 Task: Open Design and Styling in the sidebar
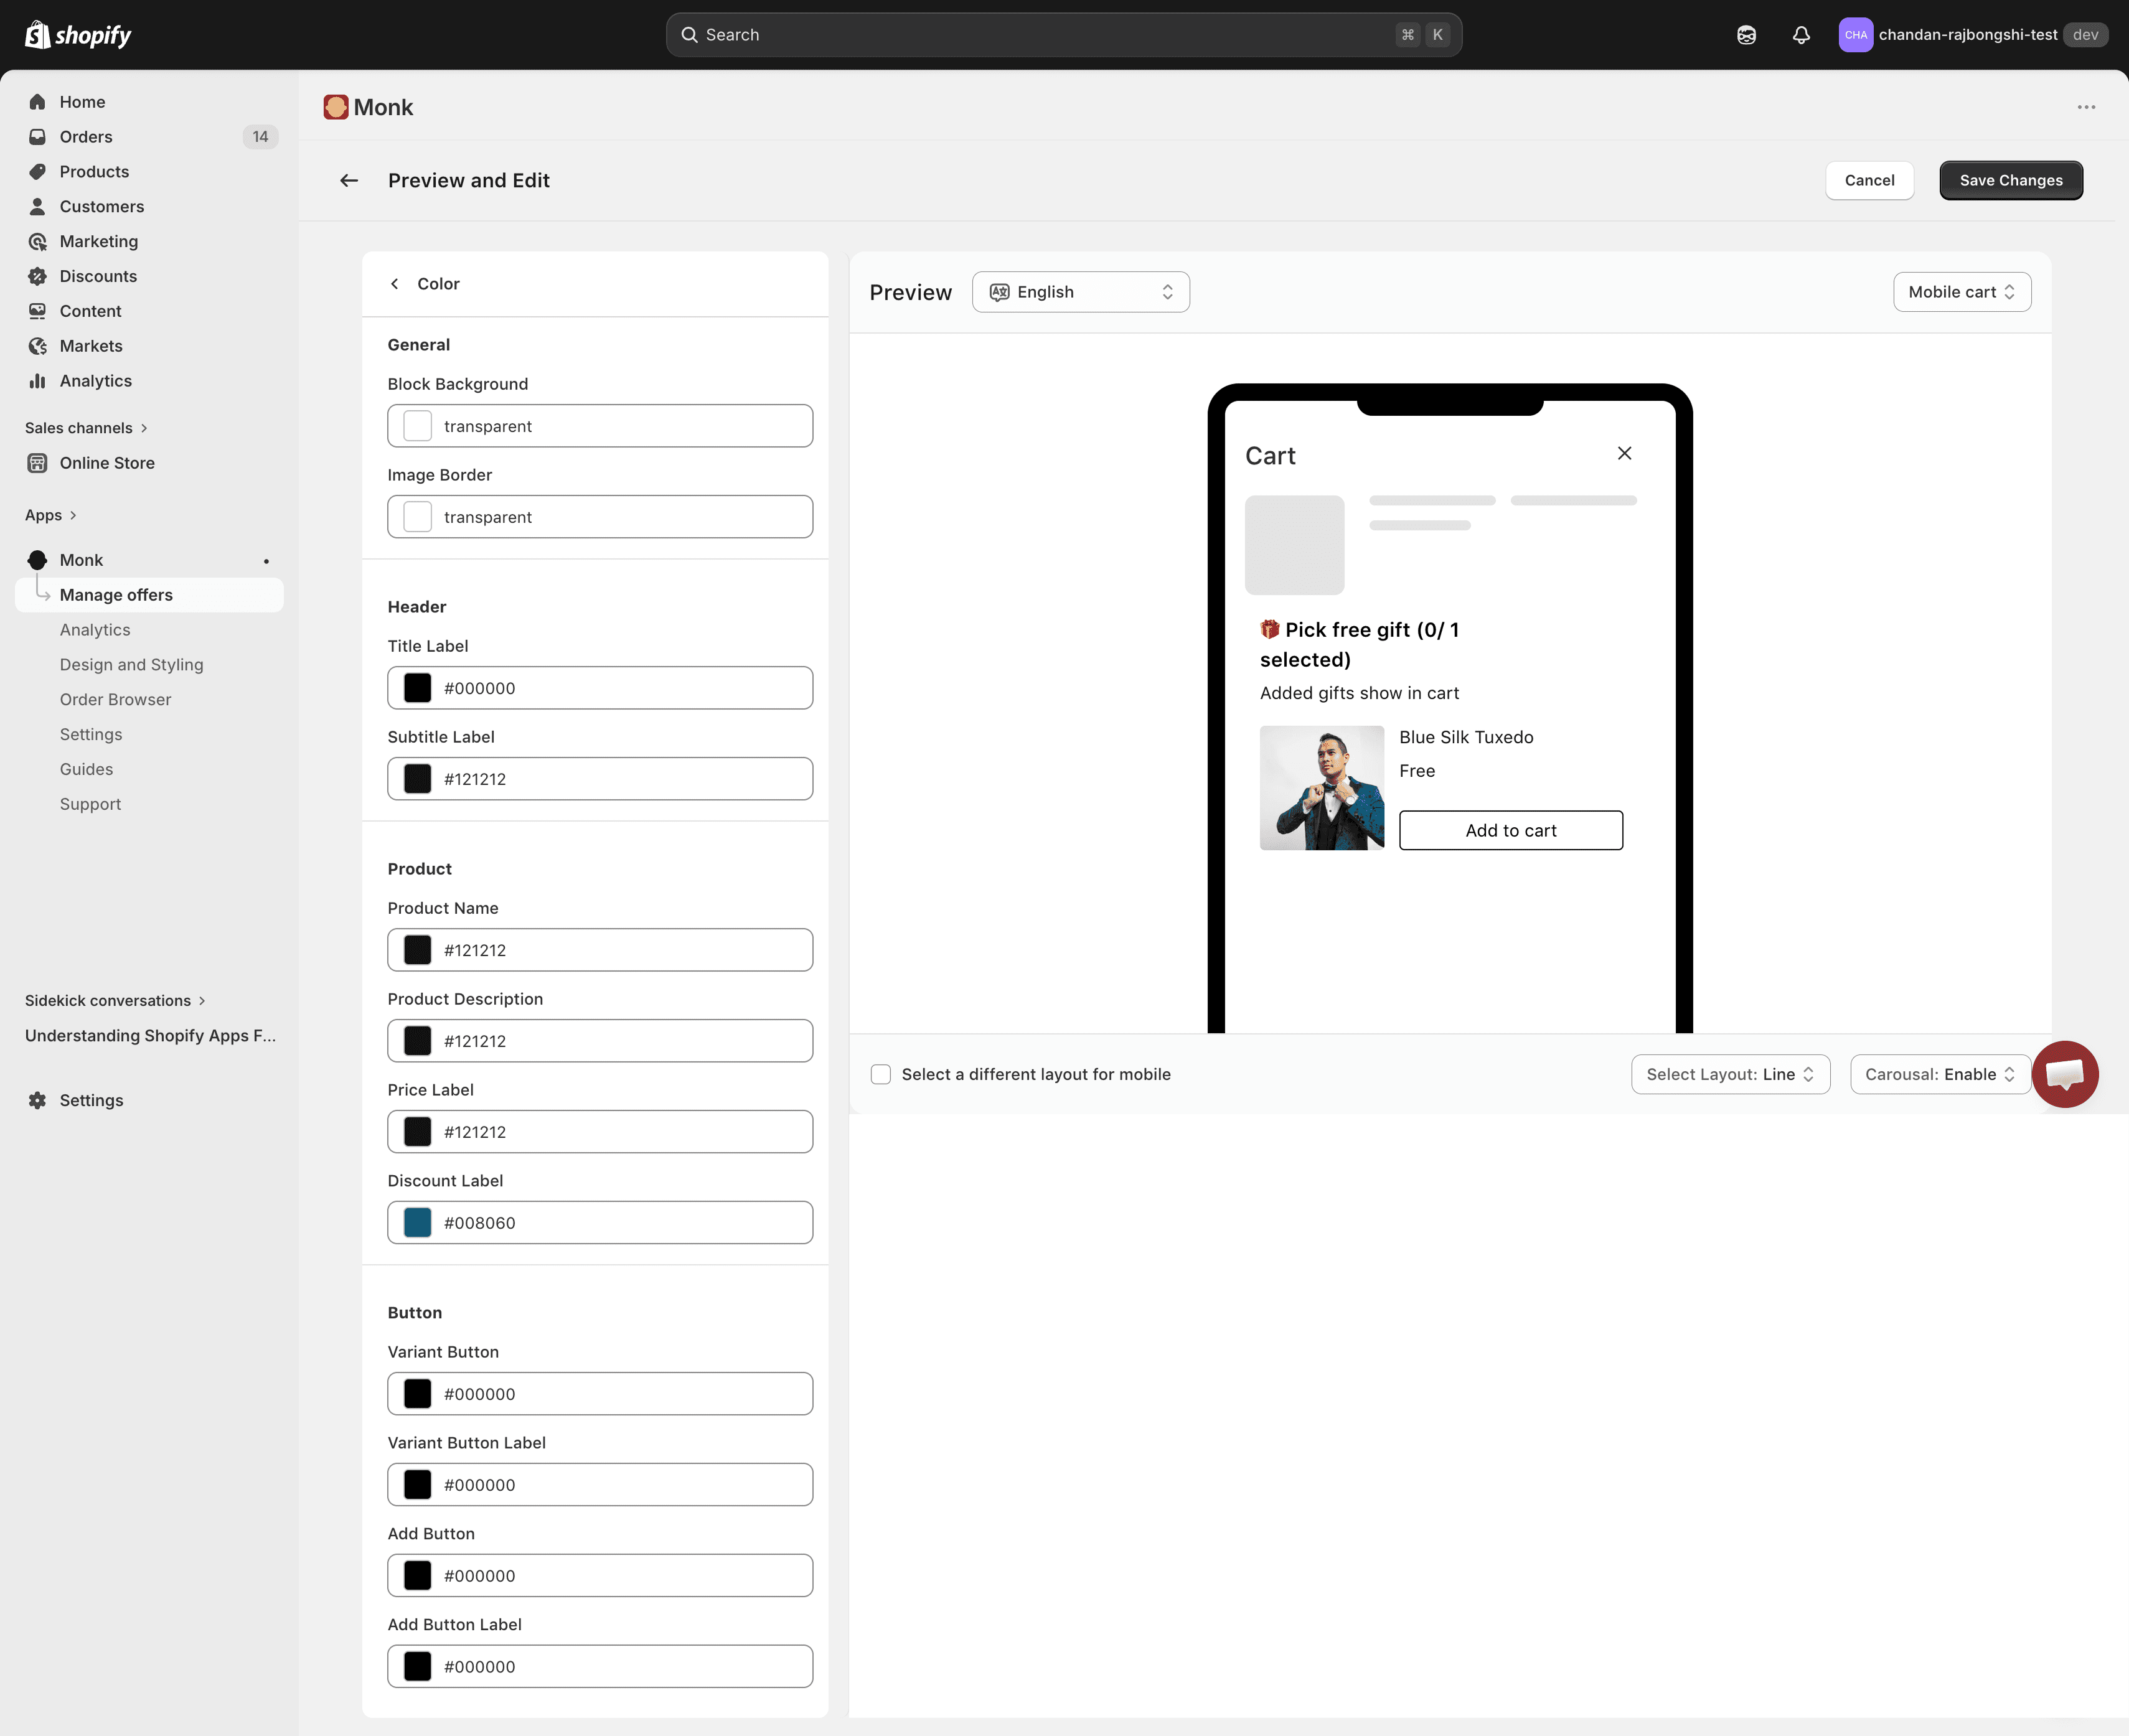click(131, 665)
